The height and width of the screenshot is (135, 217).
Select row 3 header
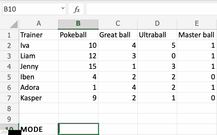point(9,56)
